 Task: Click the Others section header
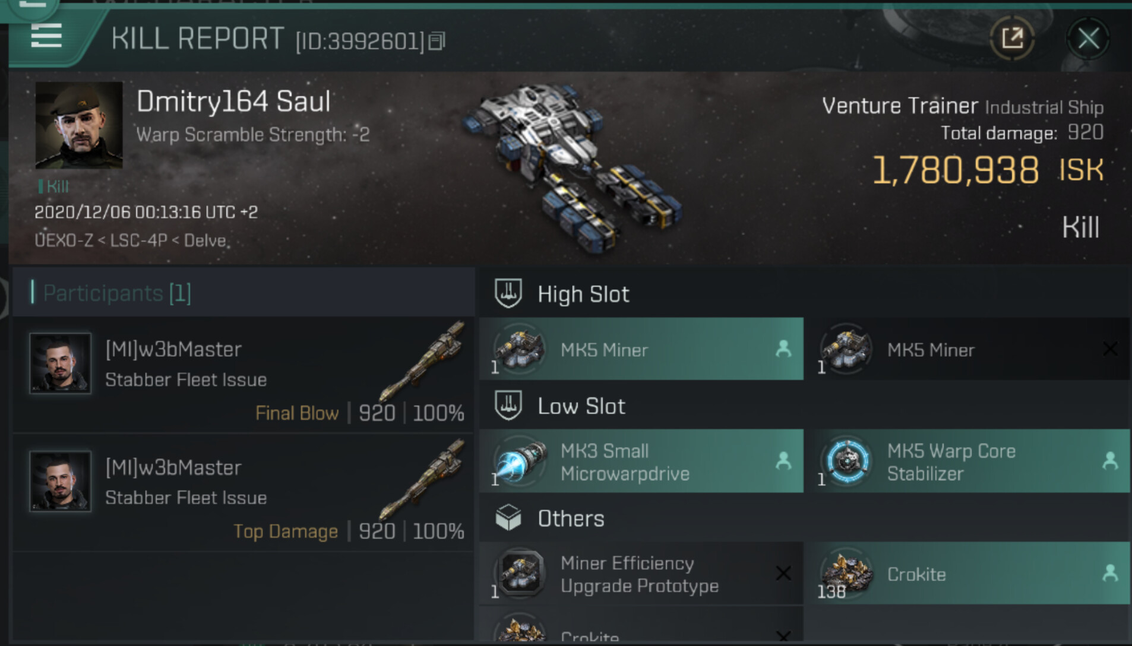[570, 519]
